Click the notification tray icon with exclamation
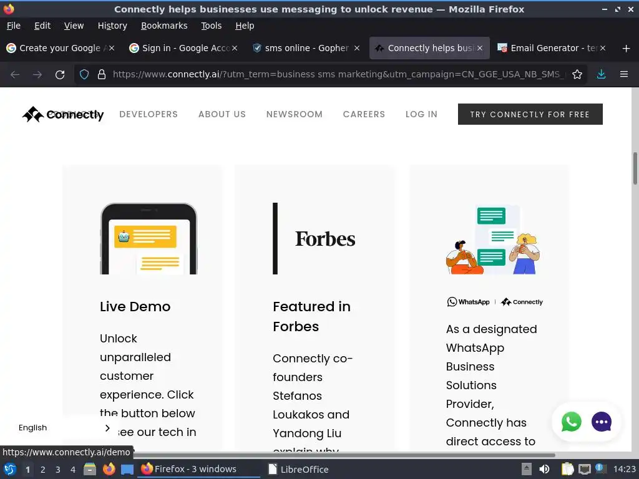This screenshot has height=479, width=639. pos(600,468)
